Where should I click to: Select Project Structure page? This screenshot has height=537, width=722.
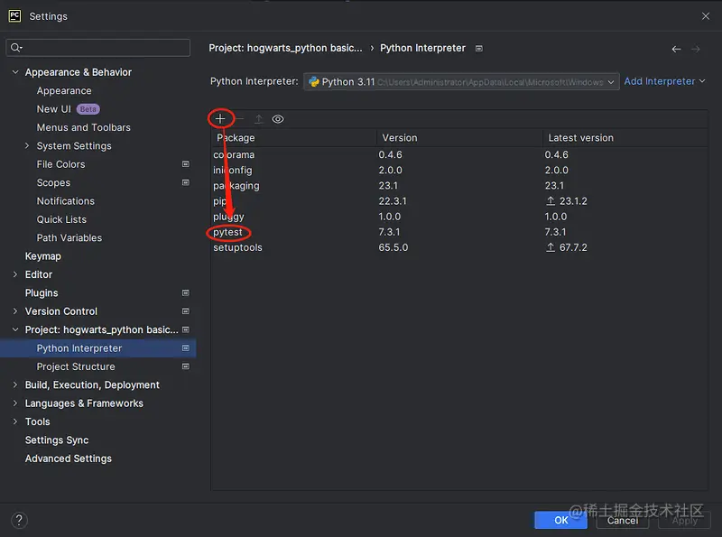pos(76,366)
